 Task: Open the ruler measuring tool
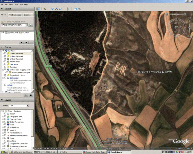(68, 9)
